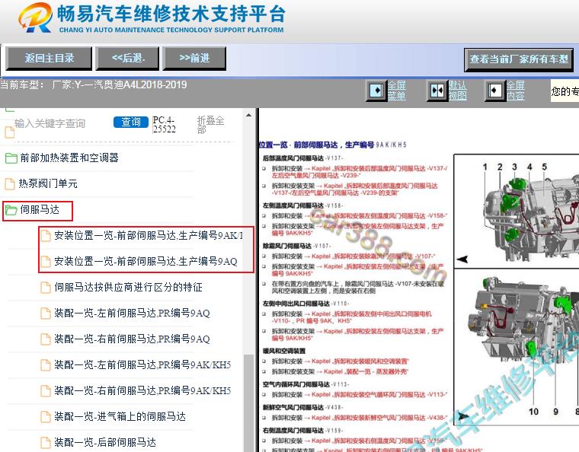Click the tree panel scrollbar thumb
Screen dimensions: 579x452
(249, 403)
